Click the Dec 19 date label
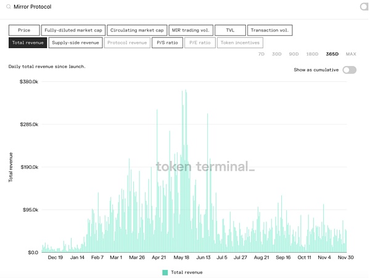 point(55,258)
